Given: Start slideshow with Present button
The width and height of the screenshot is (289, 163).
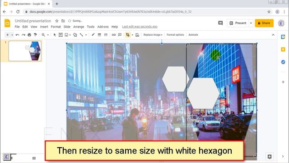Looking at the screenshot, I should 238,23.
